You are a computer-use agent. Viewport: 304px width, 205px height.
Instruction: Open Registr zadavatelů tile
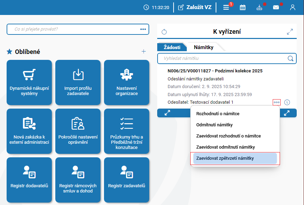127,180
